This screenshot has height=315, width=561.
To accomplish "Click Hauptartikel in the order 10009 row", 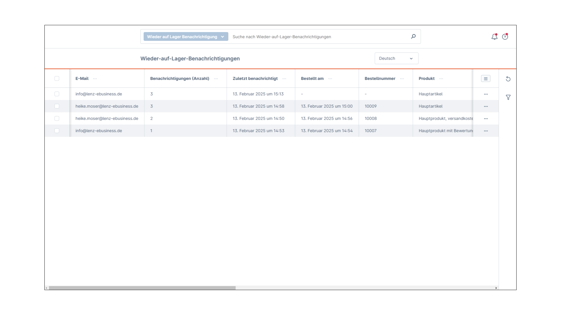I will [x=430, y=106].
